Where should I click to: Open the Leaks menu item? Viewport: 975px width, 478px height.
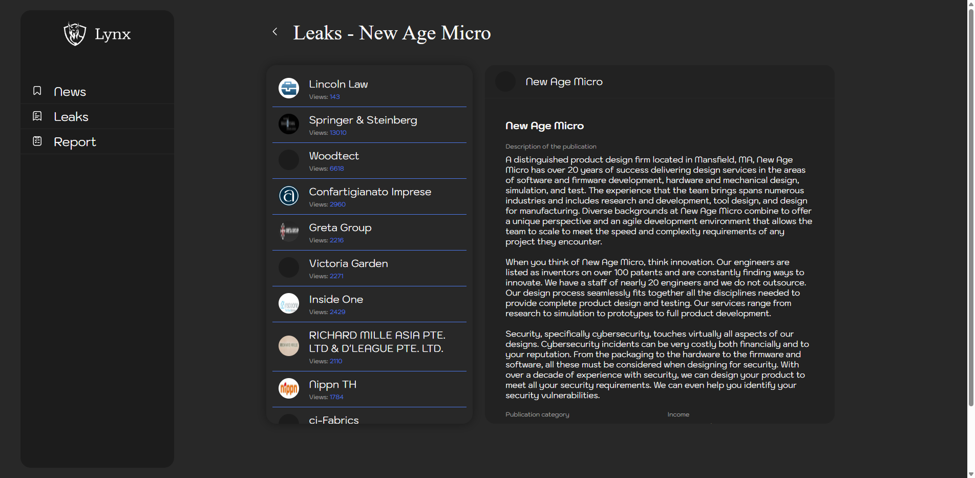point(71,117)
